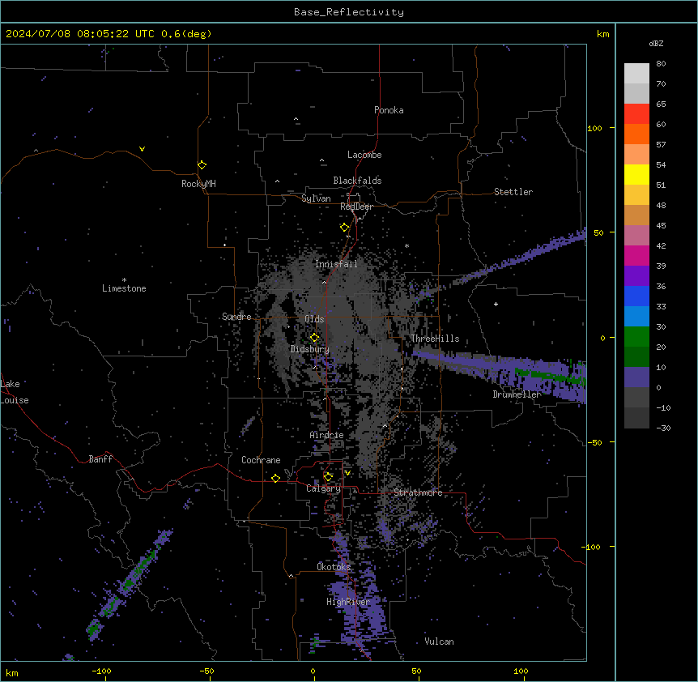Screen dimensions: 698x682
Task: Pick the red 65-60 dBZ legend color
Action: [636, 114]
